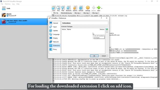Open the File menu
The image size is (160, 90).
tap(2, 4)
